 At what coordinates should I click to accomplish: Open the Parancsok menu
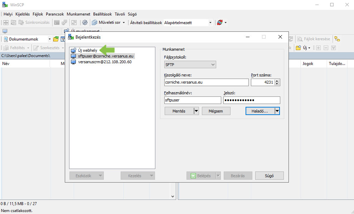tap(55, 14)
